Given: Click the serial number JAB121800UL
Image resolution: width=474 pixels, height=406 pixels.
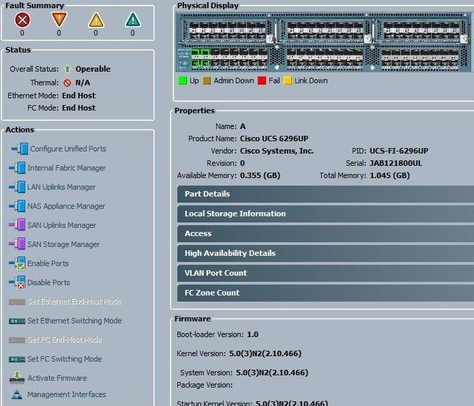Looking at the screenshot, I should [x=396, y=163].
